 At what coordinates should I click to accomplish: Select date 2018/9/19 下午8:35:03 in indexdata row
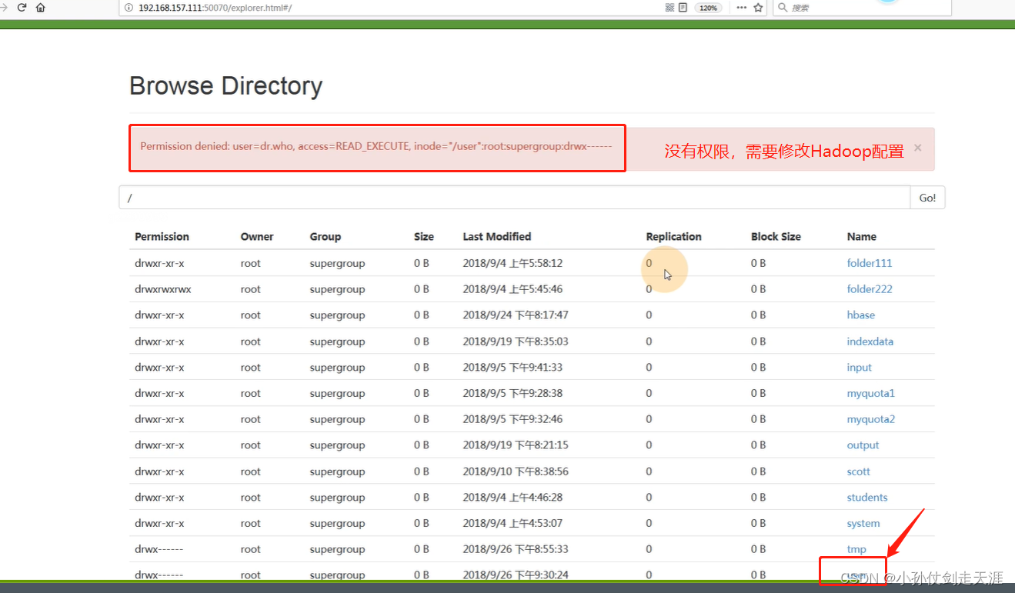point(516,341)
